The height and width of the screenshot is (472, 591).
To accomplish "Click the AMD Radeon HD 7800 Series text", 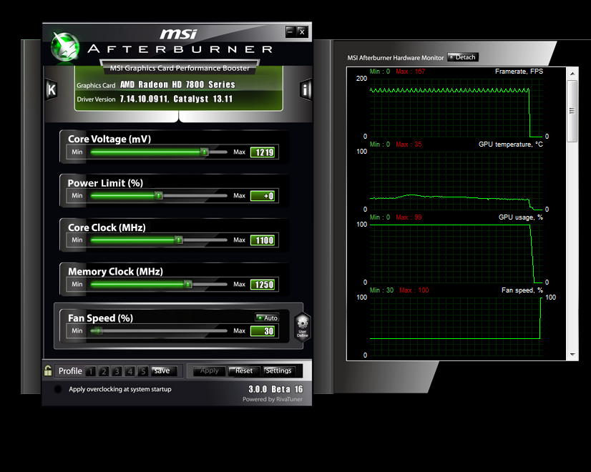I will (x=177, y=84).
